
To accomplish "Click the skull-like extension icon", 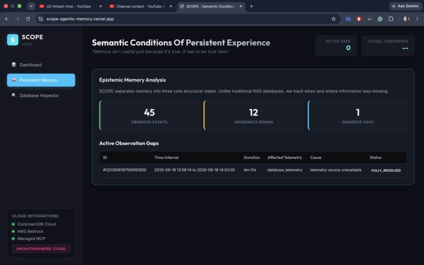I will click(369, 18).
